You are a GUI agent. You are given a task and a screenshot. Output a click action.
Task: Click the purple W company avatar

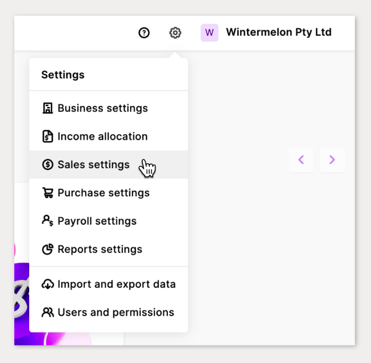(x=209, y=33)
